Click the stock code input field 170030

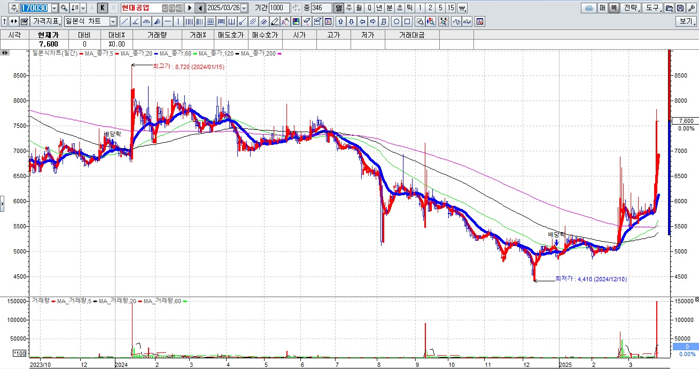click(35, 8)
